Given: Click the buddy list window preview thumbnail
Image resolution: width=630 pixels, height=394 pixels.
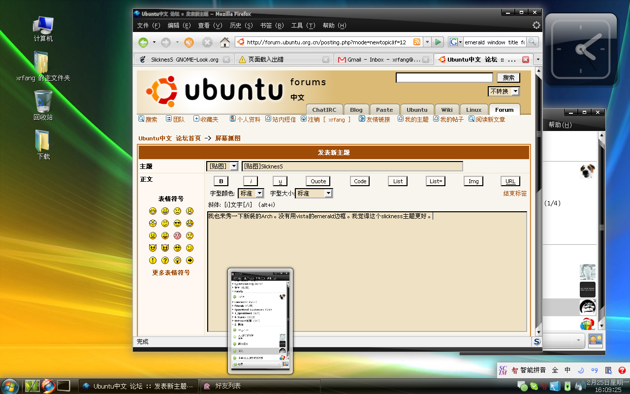Looking at the screenshot, I should click(x=260, y=320).
